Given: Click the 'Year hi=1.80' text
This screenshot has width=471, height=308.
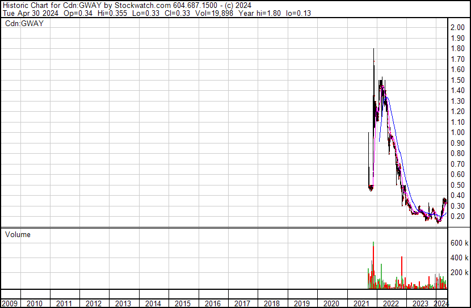Looking at the screenshot, I should (x=259, y=13).
